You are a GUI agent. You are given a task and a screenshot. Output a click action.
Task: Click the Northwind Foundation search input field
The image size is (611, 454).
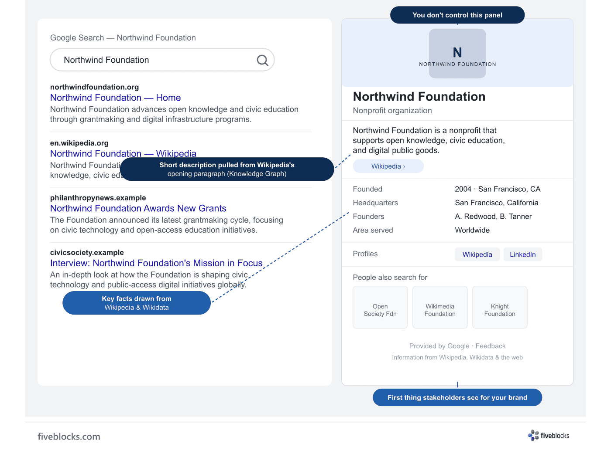(162, 60)
